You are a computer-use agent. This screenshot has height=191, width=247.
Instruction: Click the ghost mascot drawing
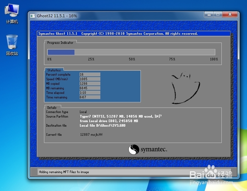tap(185, 88)
